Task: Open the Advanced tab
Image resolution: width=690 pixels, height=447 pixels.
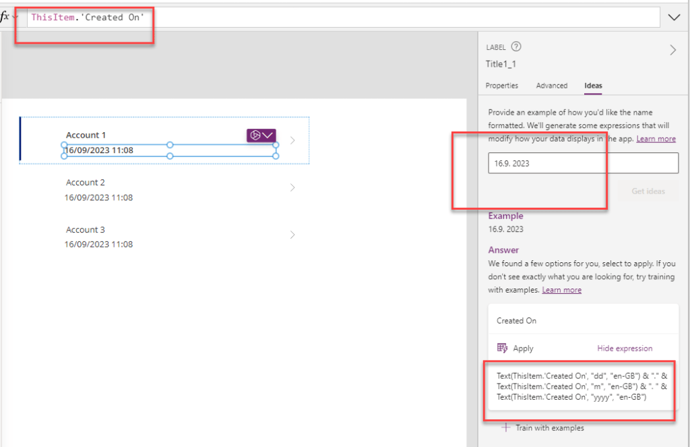Action: tap(552, 86)
